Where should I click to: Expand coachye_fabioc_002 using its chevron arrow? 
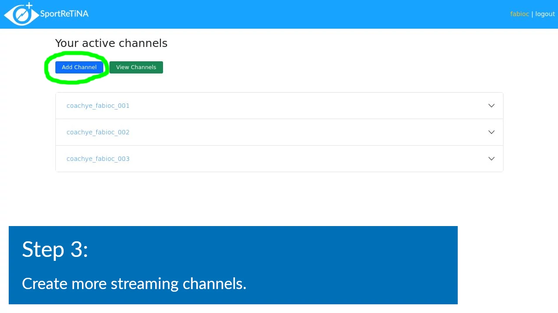[x=491, y=132]
